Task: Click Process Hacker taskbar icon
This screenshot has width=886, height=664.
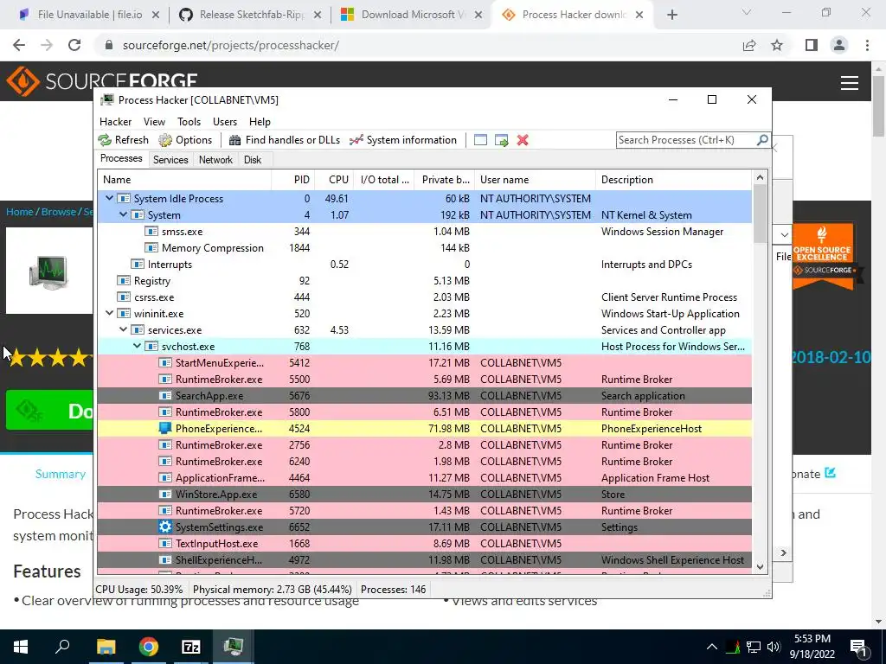Action: tap(234, 647)
